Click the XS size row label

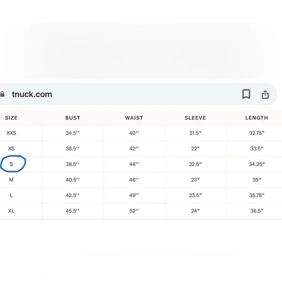coord(11,149)
